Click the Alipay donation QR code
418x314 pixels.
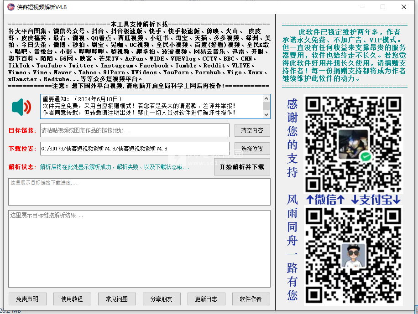[x=353, y=256]
